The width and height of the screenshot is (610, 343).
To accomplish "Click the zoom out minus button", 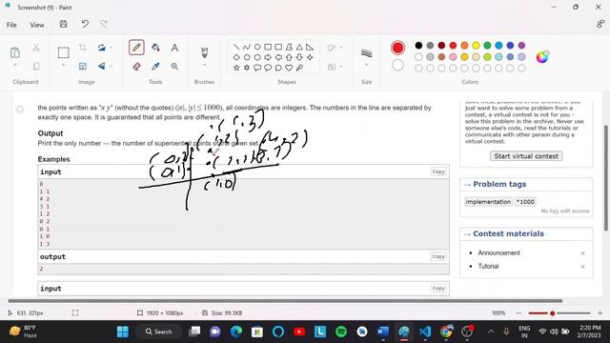I will [518, 313].
